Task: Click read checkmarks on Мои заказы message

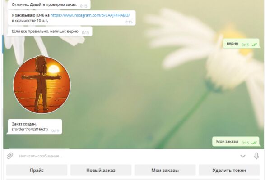Action: [254, 143]
